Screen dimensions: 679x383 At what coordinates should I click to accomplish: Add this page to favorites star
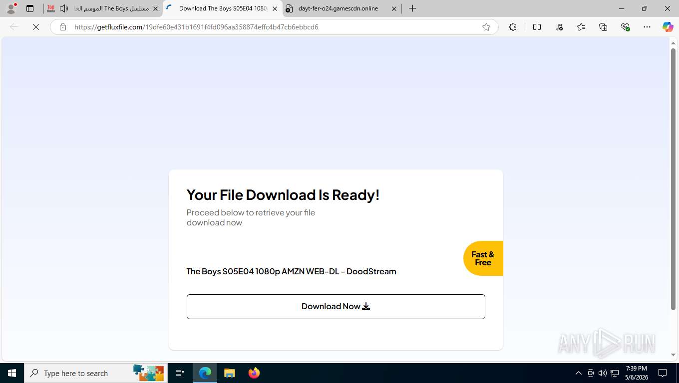click(x=486, y=27)
